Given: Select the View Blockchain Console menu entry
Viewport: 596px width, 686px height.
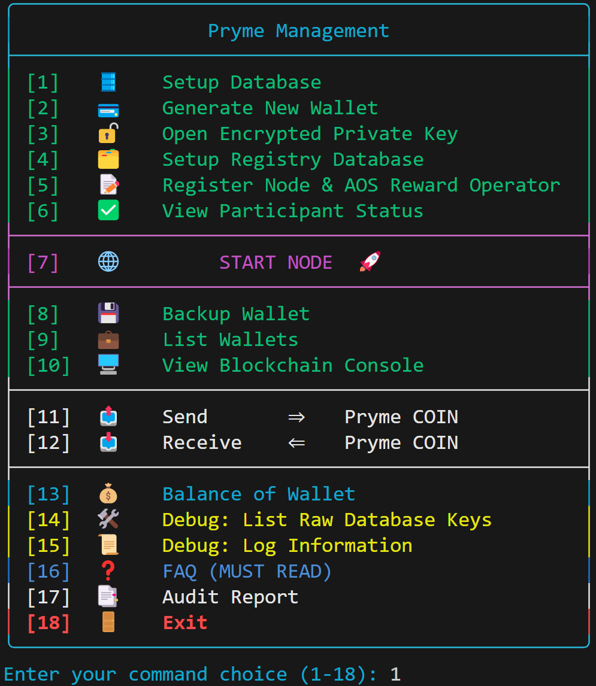Looking at the screenshot, I should (x=292, y=365).
